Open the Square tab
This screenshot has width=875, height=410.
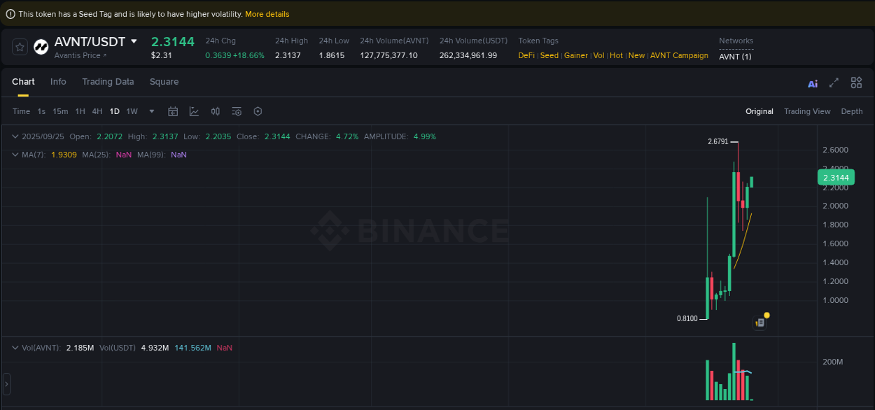click(164, 82)
